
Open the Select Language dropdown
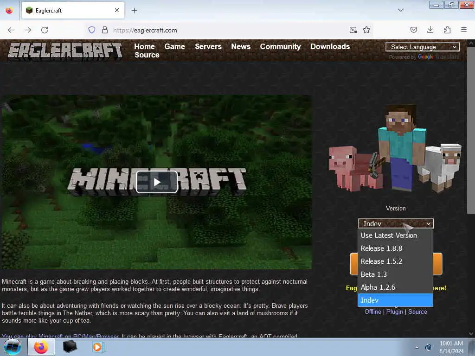pos(422,47)
